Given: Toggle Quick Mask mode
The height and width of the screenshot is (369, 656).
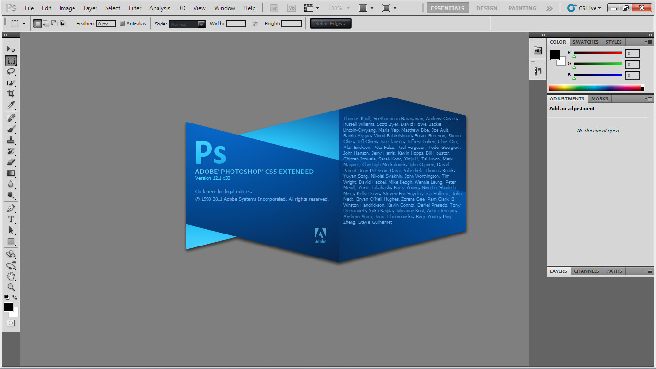Looking at the screenshot, I should 11,323.
